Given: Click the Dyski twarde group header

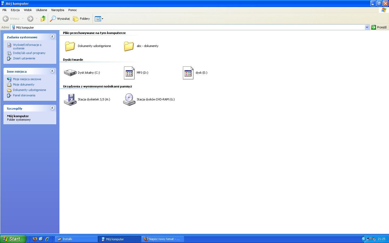Looking at the screenshot, I should coord(73,60).
